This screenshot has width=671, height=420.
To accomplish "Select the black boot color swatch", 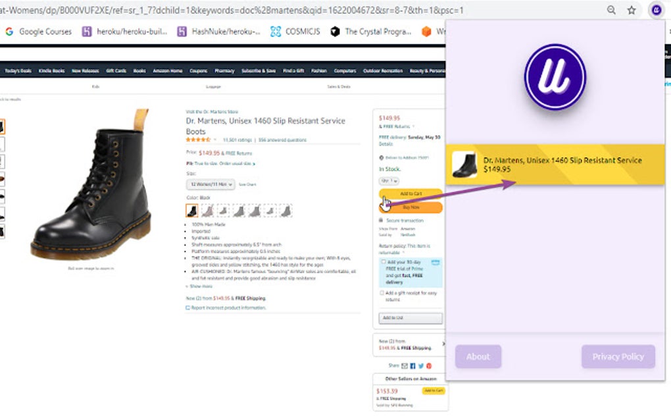I will pyautogui.click(x=191, y=210).
